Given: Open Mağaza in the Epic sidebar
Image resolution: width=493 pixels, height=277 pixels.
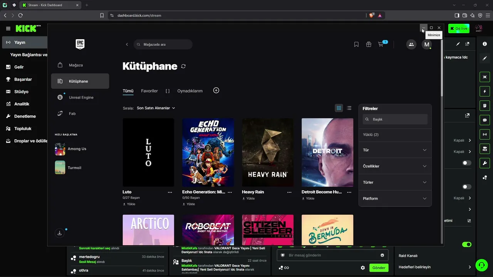Looking at the screenshot, I should tap(80, 65).
